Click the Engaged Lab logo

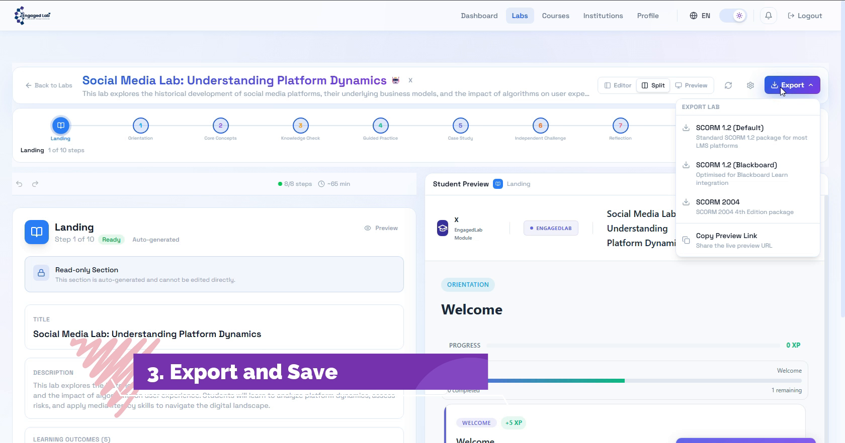[x=33, y=16]
